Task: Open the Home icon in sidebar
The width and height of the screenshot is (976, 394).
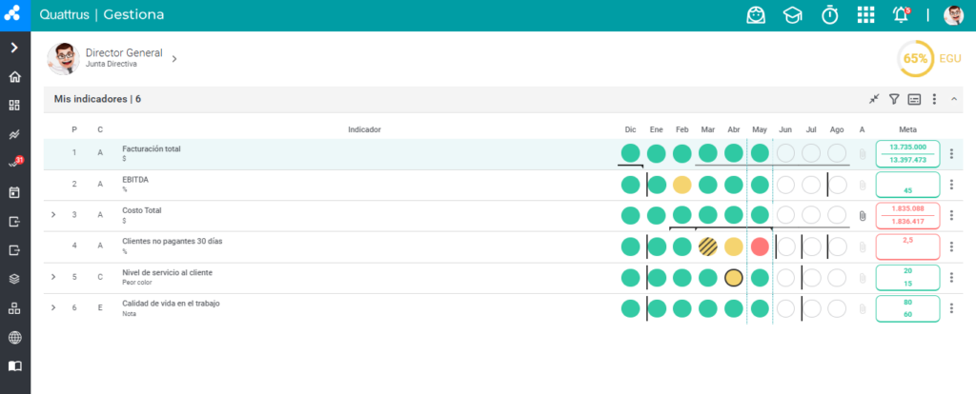Action: tap(15, 77)
